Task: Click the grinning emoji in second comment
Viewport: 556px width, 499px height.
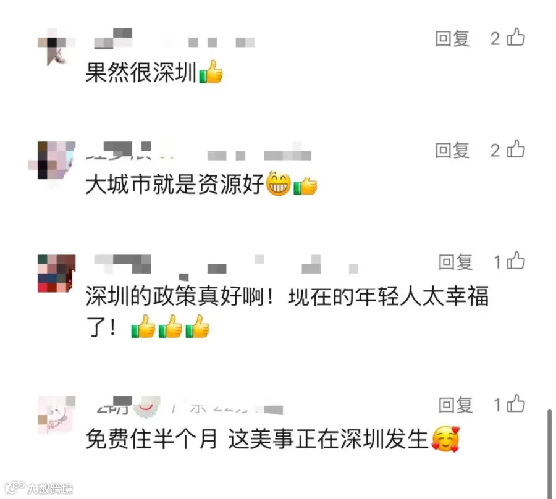Action: coord(279,183)
